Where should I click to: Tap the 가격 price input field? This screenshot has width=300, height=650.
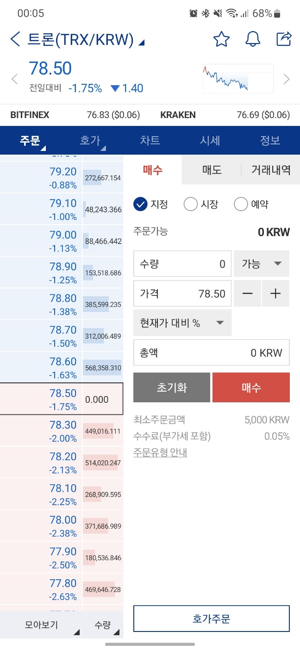[x=182, y=294]
